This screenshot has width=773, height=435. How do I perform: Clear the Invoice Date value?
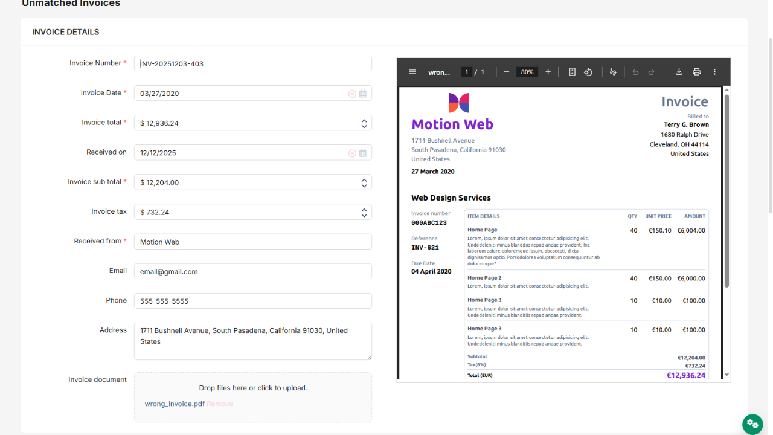[352, 94]
